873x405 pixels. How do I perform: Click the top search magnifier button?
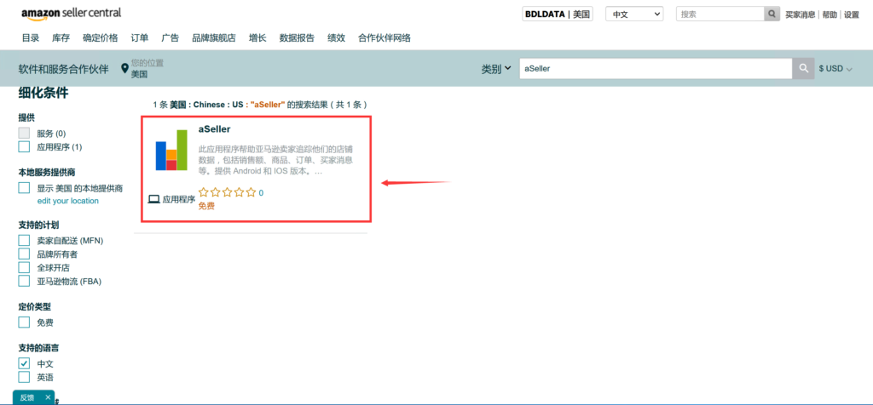(772, 14)
